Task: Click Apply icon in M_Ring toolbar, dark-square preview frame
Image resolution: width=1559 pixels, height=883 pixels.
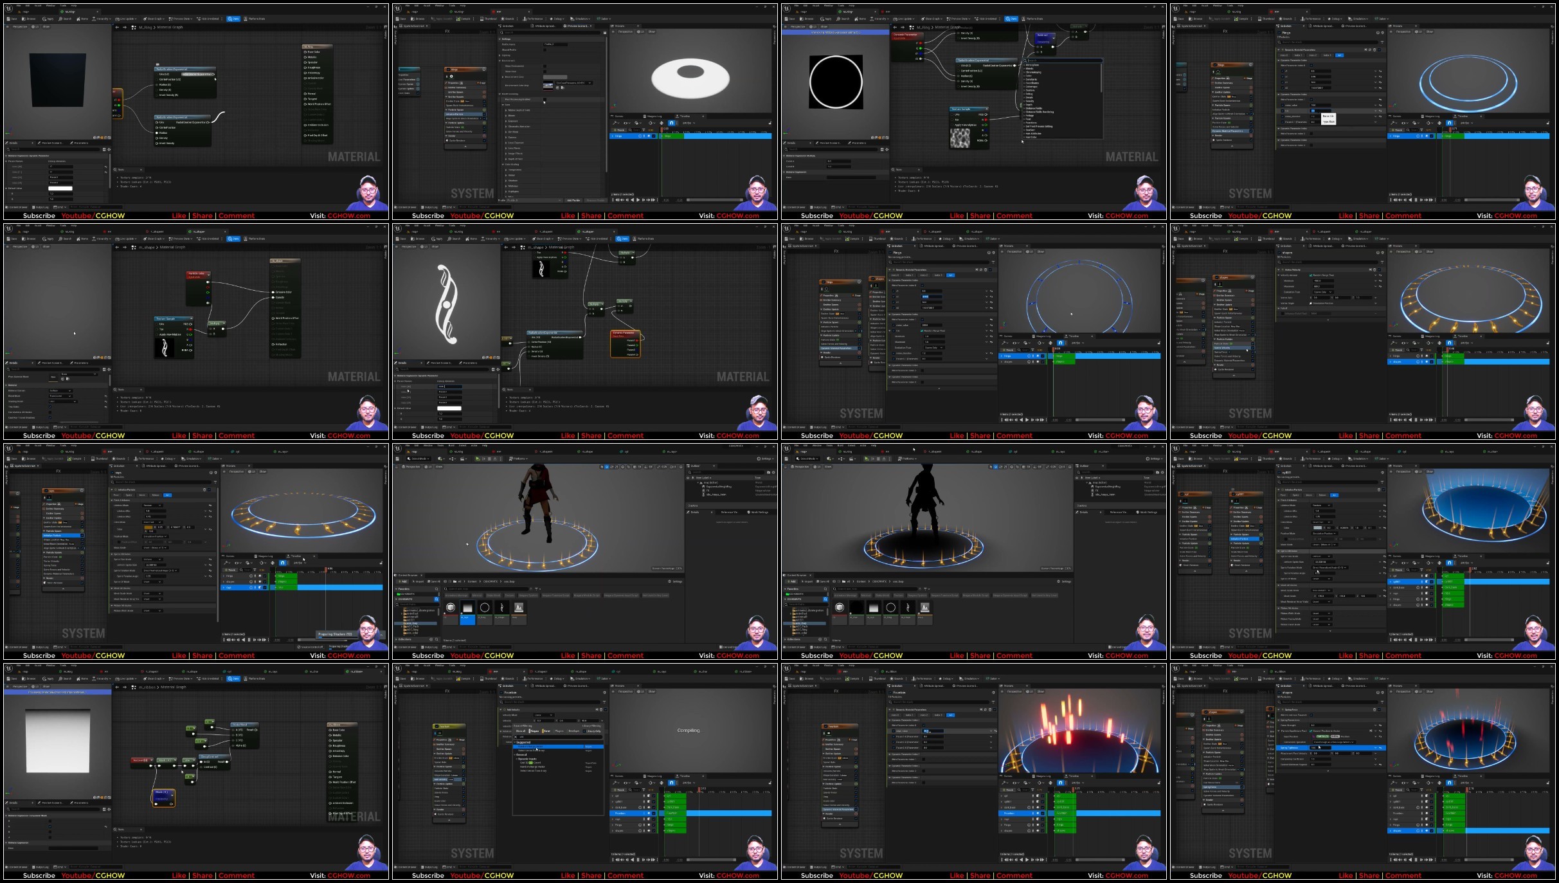Action: click(x=44, y=19)
